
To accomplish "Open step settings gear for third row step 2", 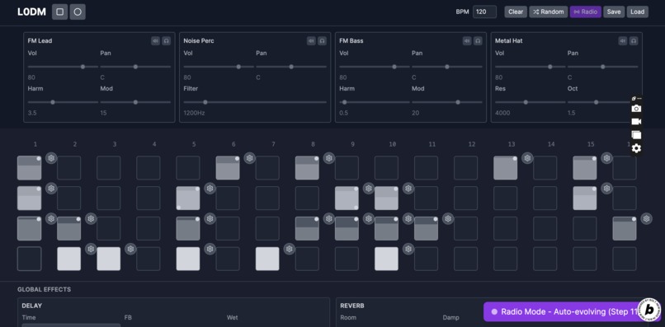I will (x=92, y=218).
